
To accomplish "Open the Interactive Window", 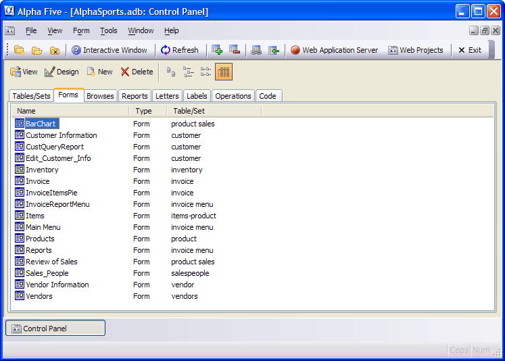I will click(109, 50).
